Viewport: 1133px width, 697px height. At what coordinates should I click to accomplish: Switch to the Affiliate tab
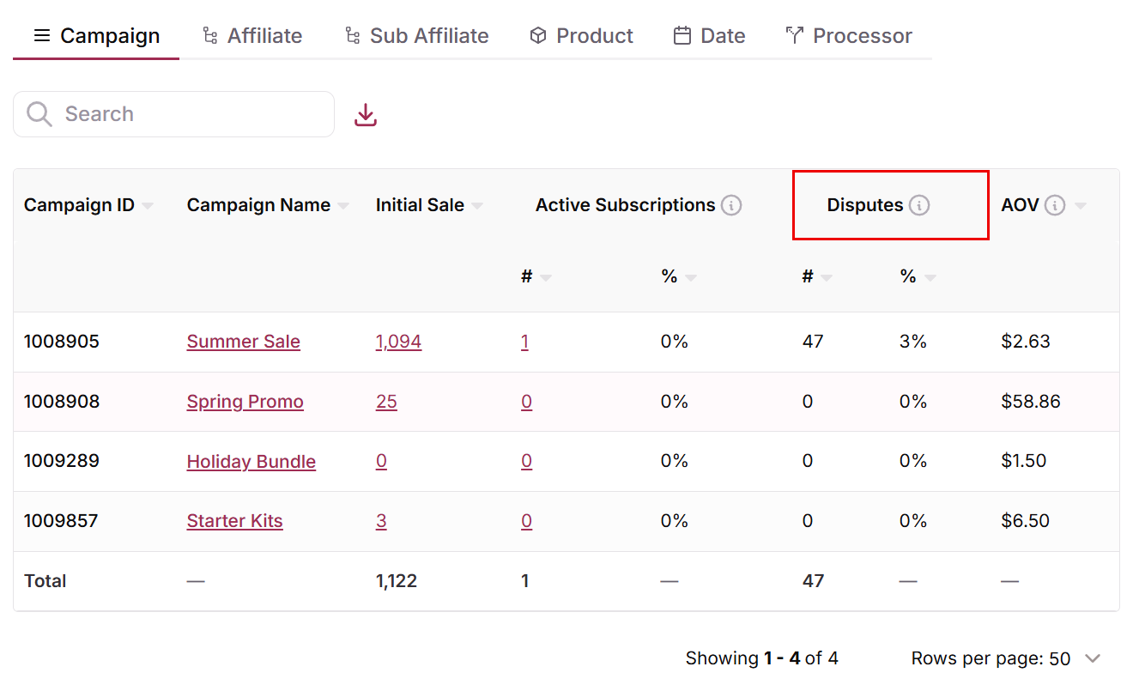coord(251,36)
